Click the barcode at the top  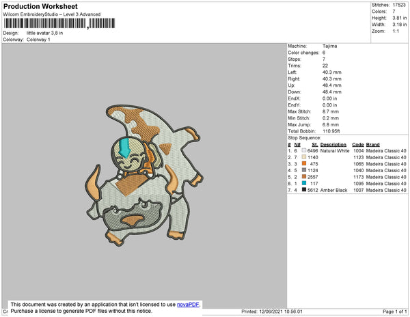pyautogui.click(x=59, y=23)
